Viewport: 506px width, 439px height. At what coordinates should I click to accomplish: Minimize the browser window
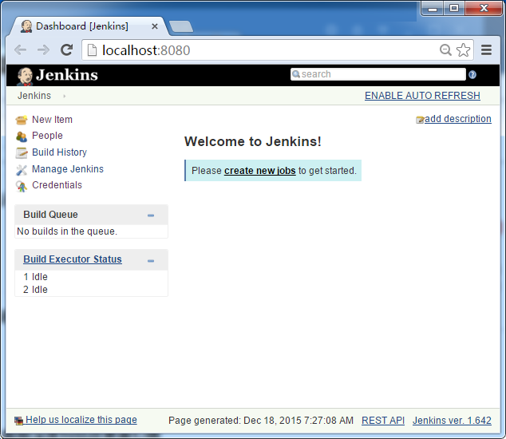coord(433,8)
